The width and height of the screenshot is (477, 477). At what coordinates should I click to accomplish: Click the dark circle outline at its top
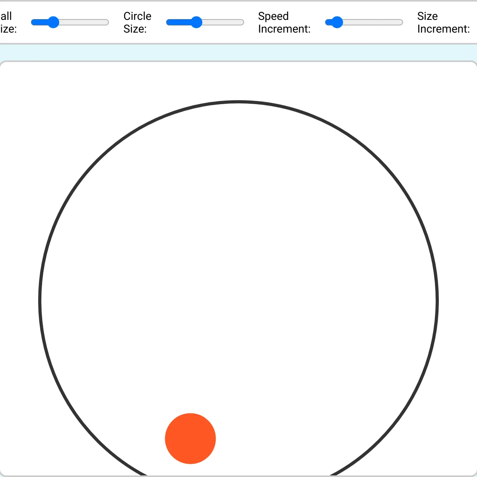(x=238, y=102)
